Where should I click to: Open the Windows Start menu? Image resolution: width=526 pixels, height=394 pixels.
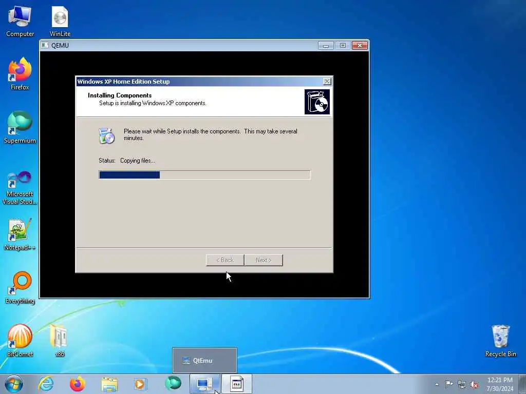14,384
